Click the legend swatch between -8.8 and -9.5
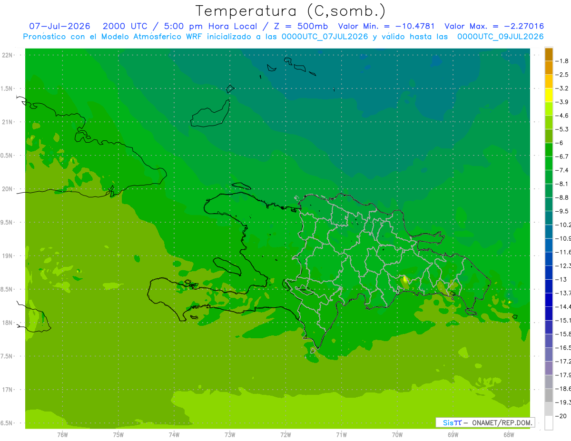Screen dimensions: 571x441 (x=549, y=205)
